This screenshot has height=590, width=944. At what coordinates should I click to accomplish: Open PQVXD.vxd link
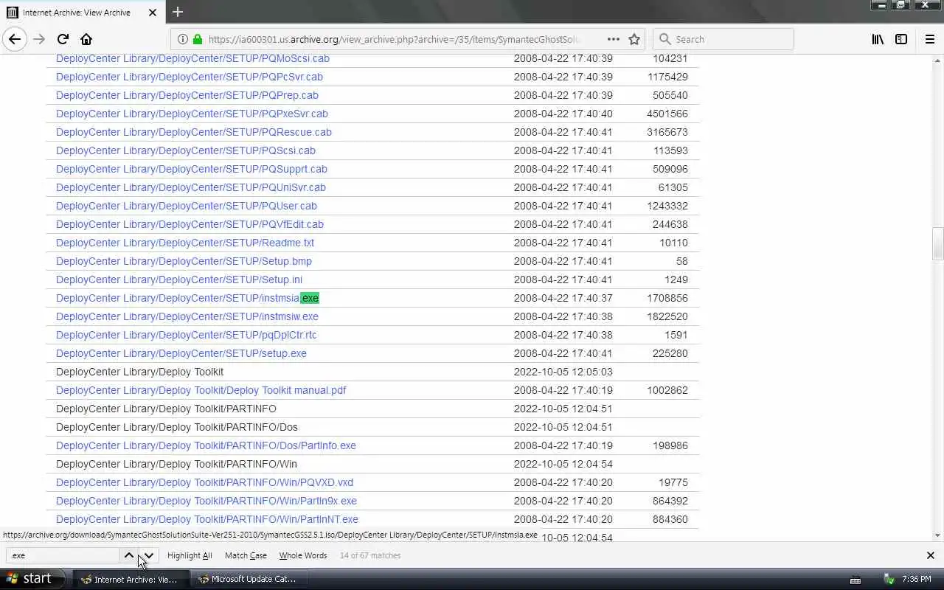coord(204,482)
